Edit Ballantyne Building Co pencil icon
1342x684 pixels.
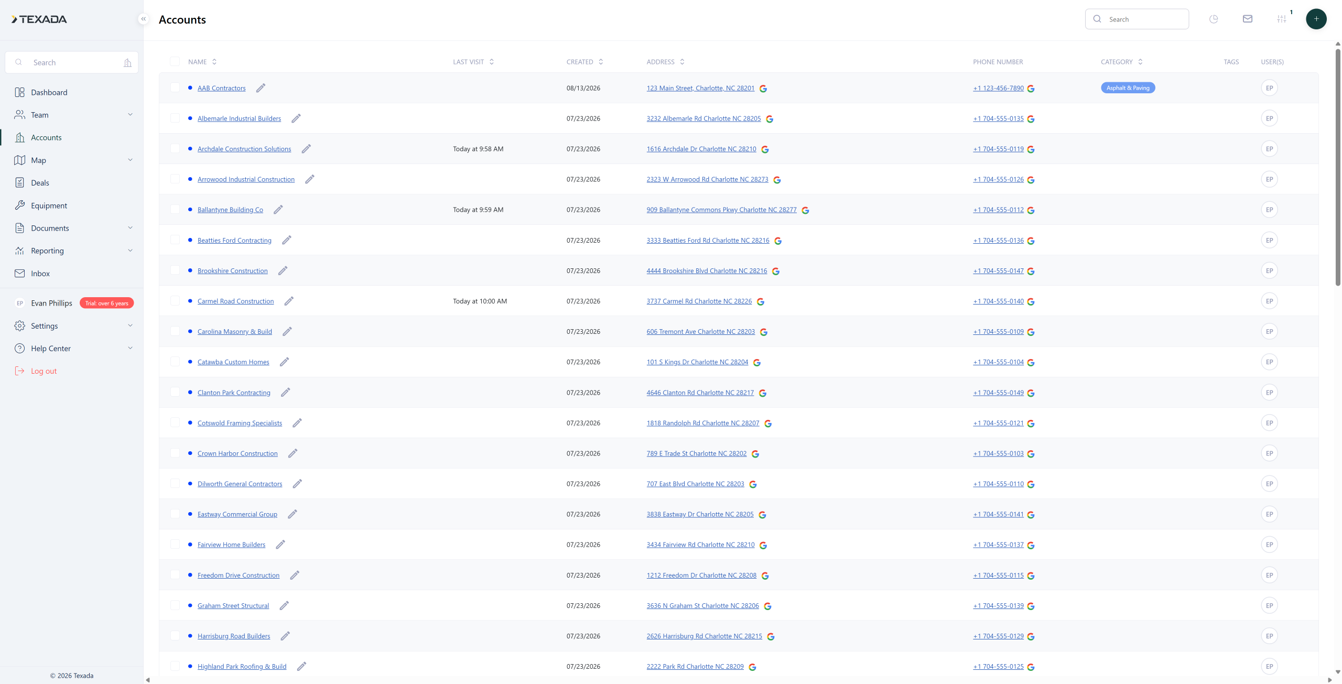pos(278,209)
